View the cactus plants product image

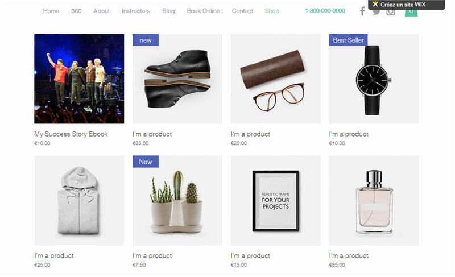coord(177,200)
